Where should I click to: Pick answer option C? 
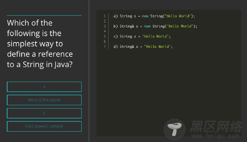pyautogui.click(x=44, y=113)
